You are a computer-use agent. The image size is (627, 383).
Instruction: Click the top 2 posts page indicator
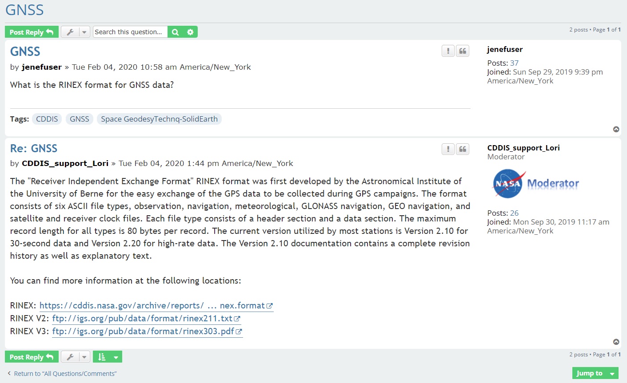click(x=595, y=30)
